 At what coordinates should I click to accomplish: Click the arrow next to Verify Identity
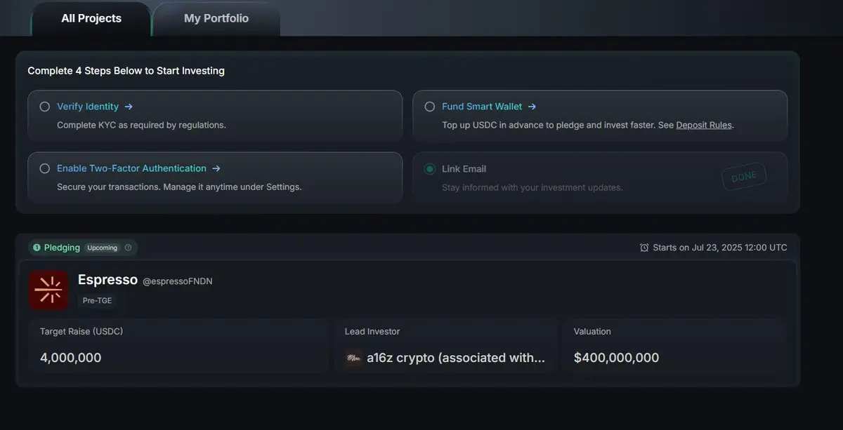[129, 107]
